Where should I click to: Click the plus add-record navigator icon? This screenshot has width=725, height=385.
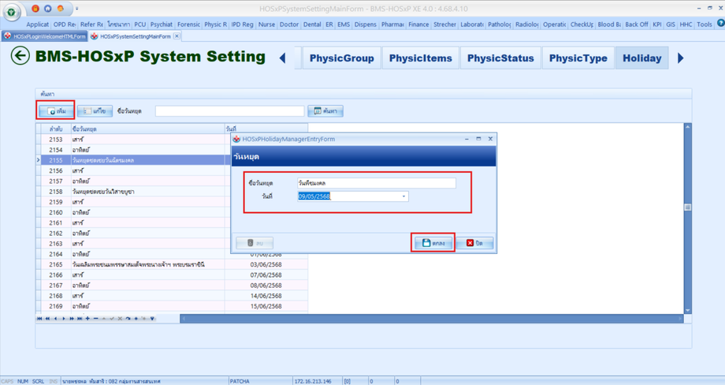87,319
